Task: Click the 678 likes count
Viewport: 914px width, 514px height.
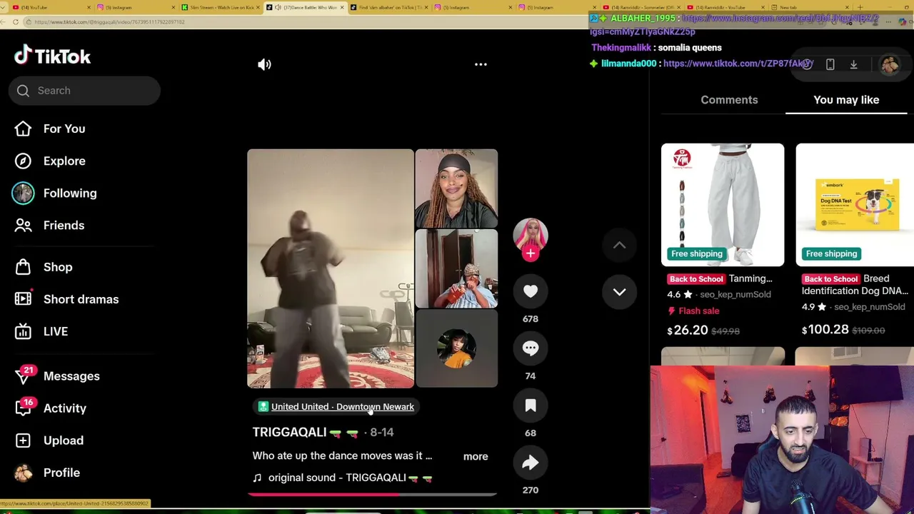Action: click(530, 319)
